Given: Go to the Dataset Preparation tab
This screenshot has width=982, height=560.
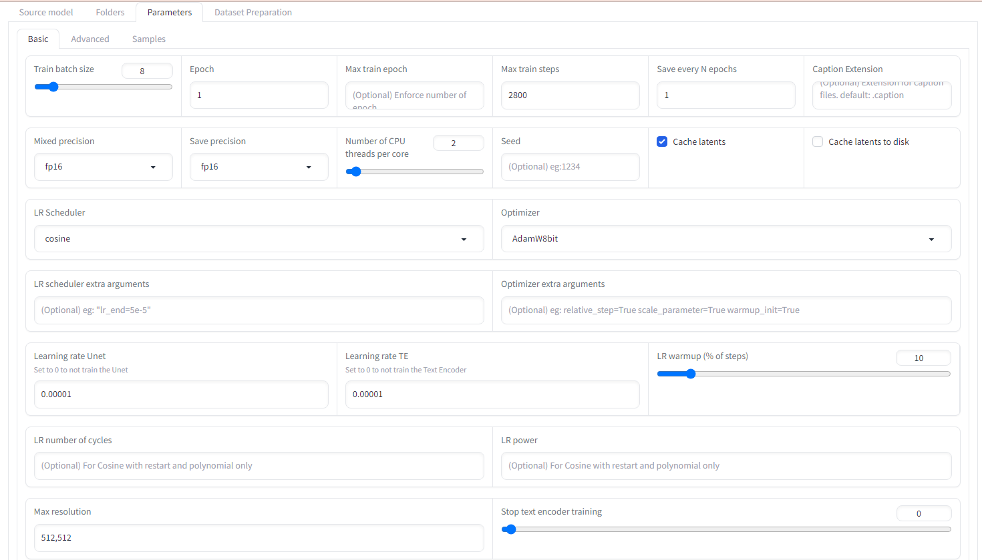Looking at the screenshot, I should 253,12.
